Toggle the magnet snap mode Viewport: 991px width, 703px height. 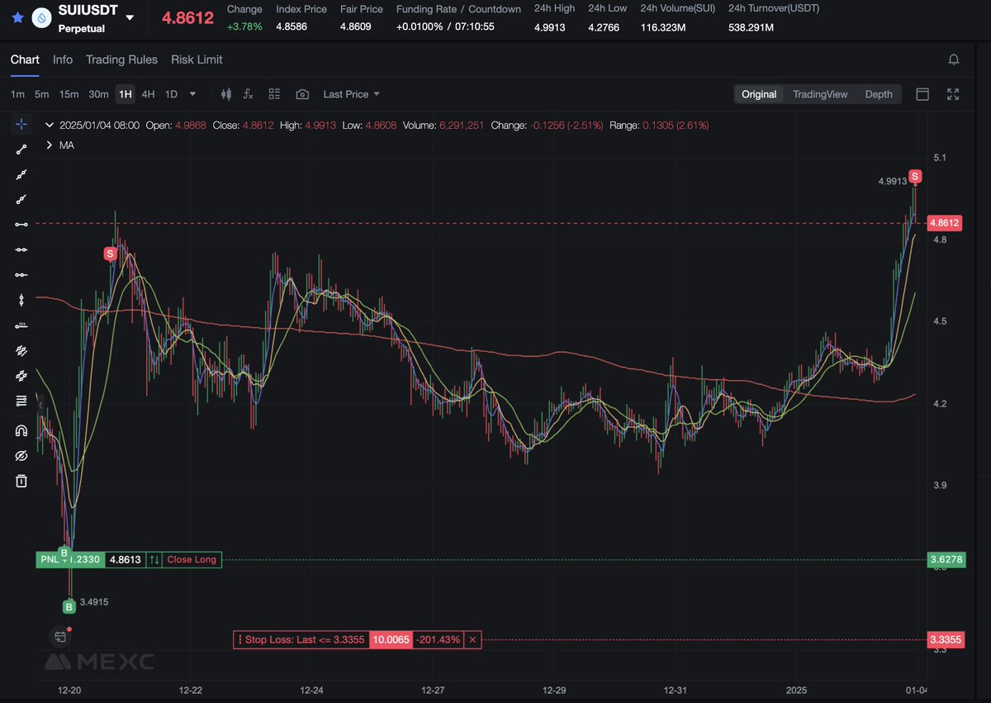coord(21,430)
